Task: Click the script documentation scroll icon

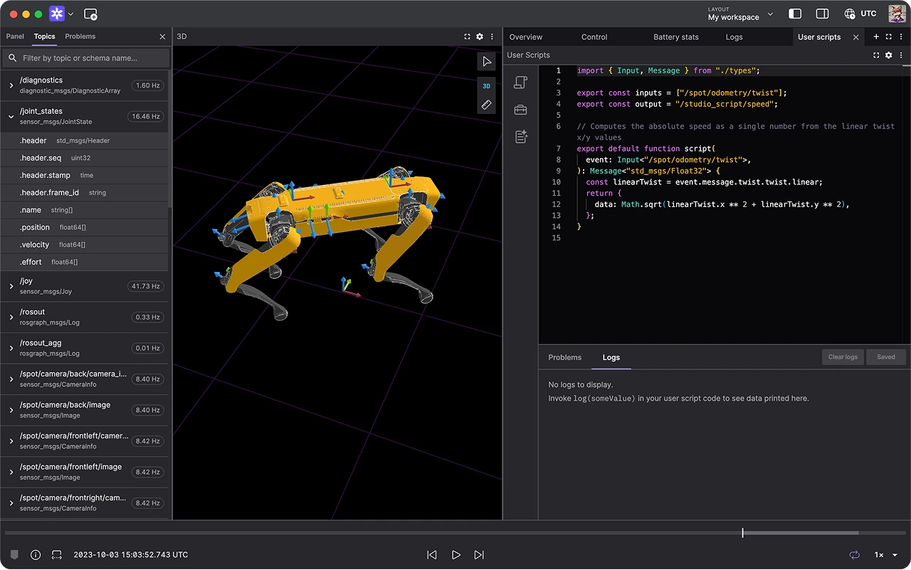Action: [520, 83]
